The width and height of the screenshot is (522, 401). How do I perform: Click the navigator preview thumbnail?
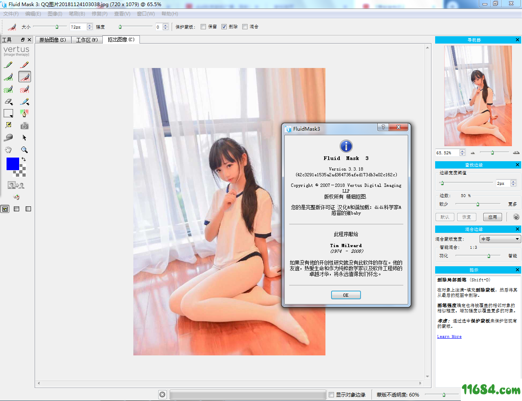point(478,96)
